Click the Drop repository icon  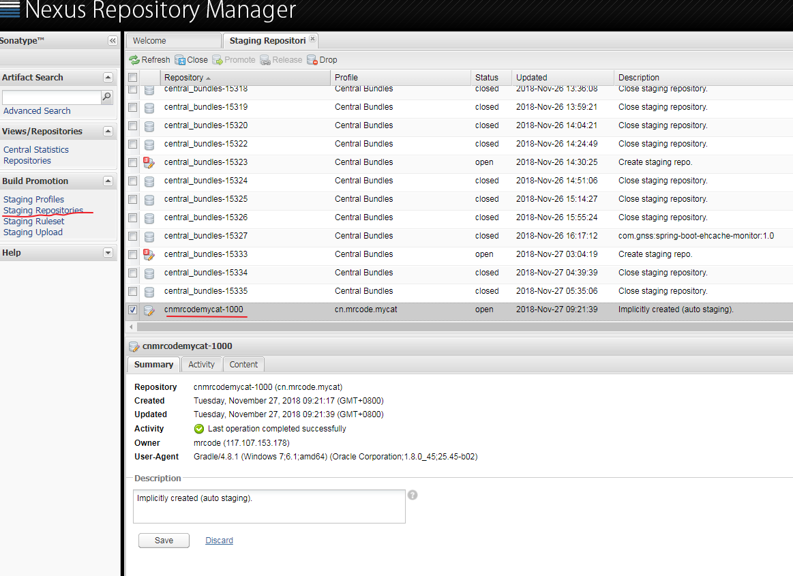coord(312,60)
